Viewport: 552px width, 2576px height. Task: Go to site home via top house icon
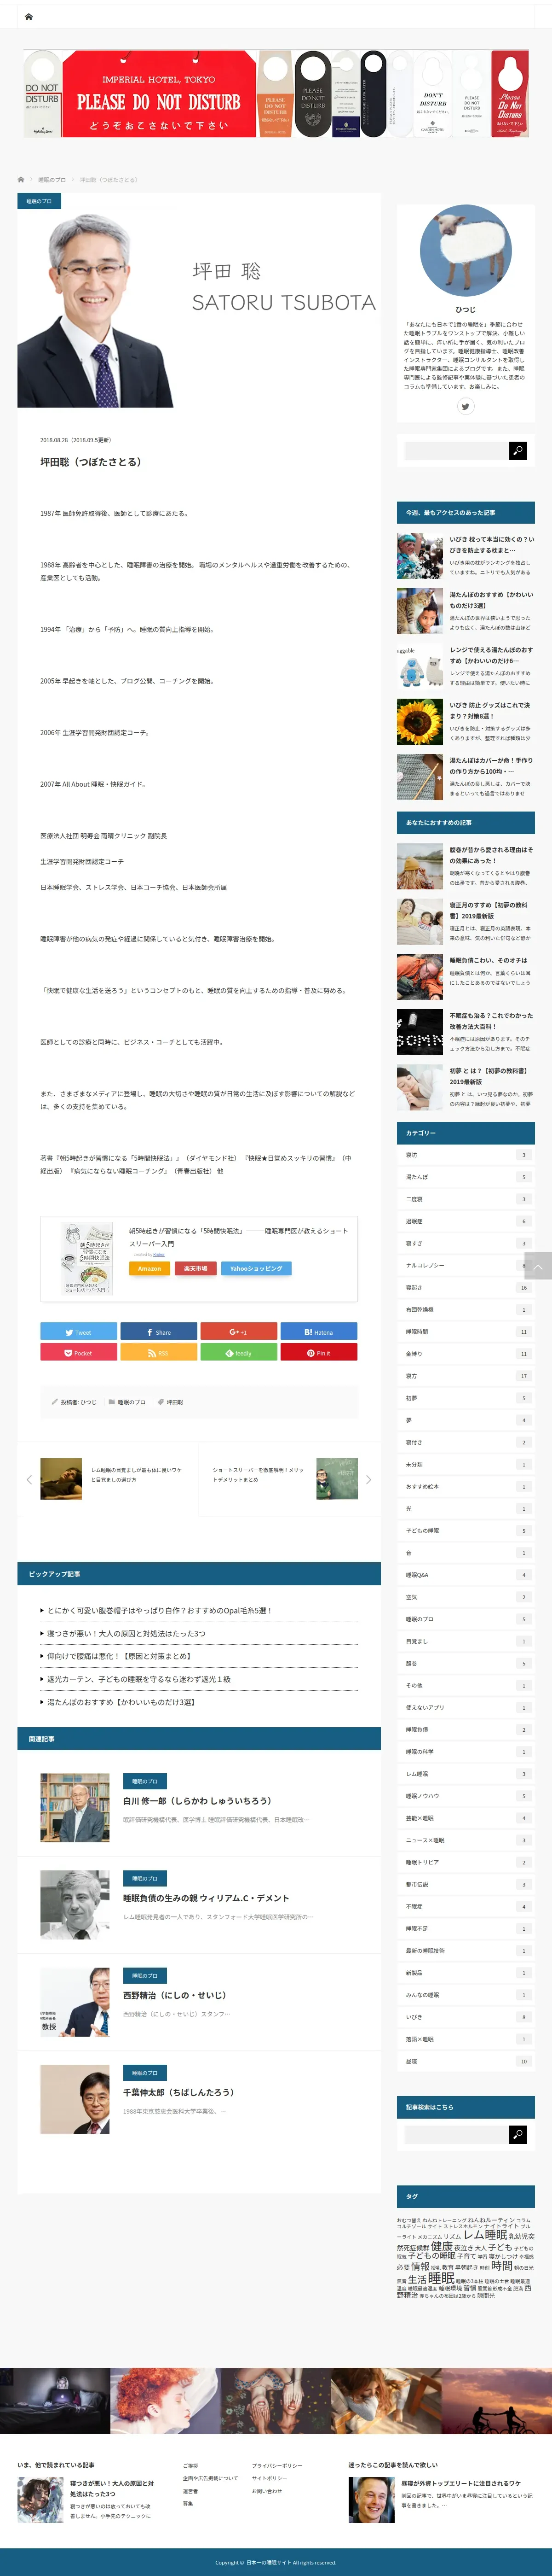pyautogui.click(x=28, y=16)
